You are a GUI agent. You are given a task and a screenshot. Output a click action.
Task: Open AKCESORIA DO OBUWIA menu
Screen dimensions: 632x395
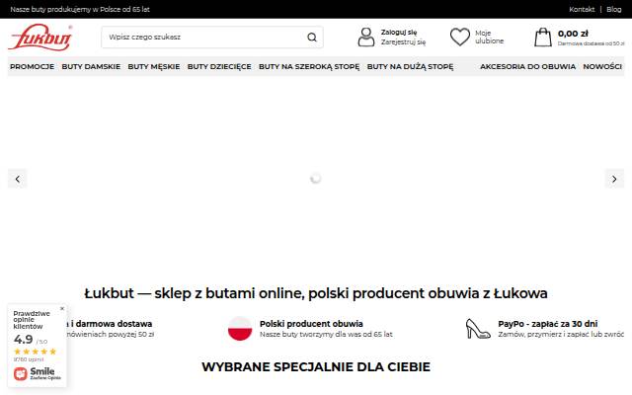(527, 66)
